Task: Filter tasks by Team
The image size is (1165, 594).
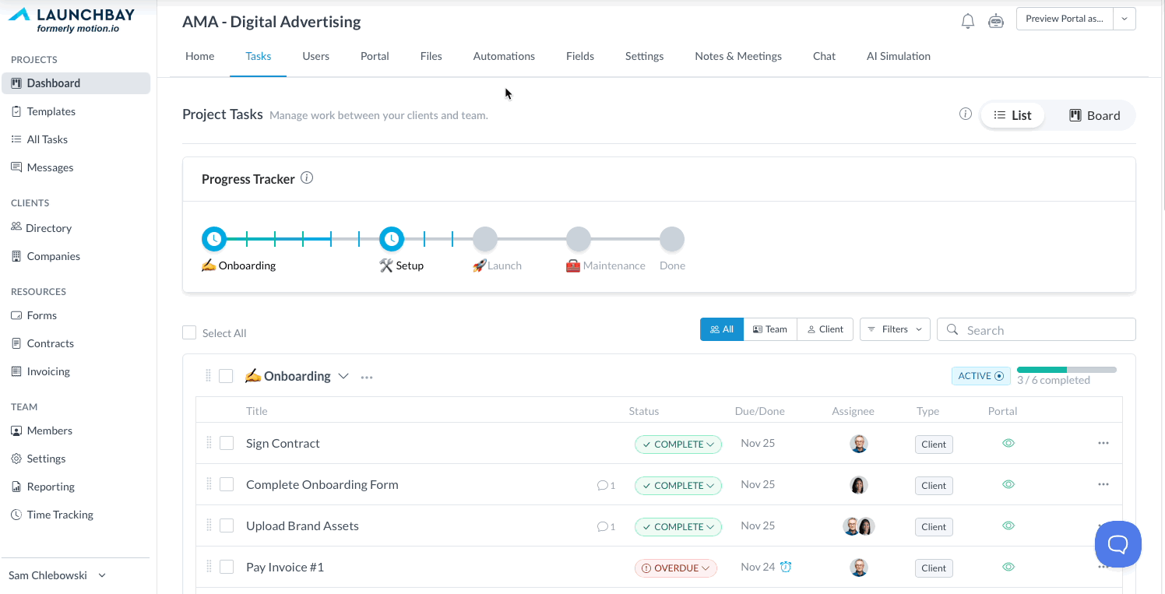Action: coord(770,329)
